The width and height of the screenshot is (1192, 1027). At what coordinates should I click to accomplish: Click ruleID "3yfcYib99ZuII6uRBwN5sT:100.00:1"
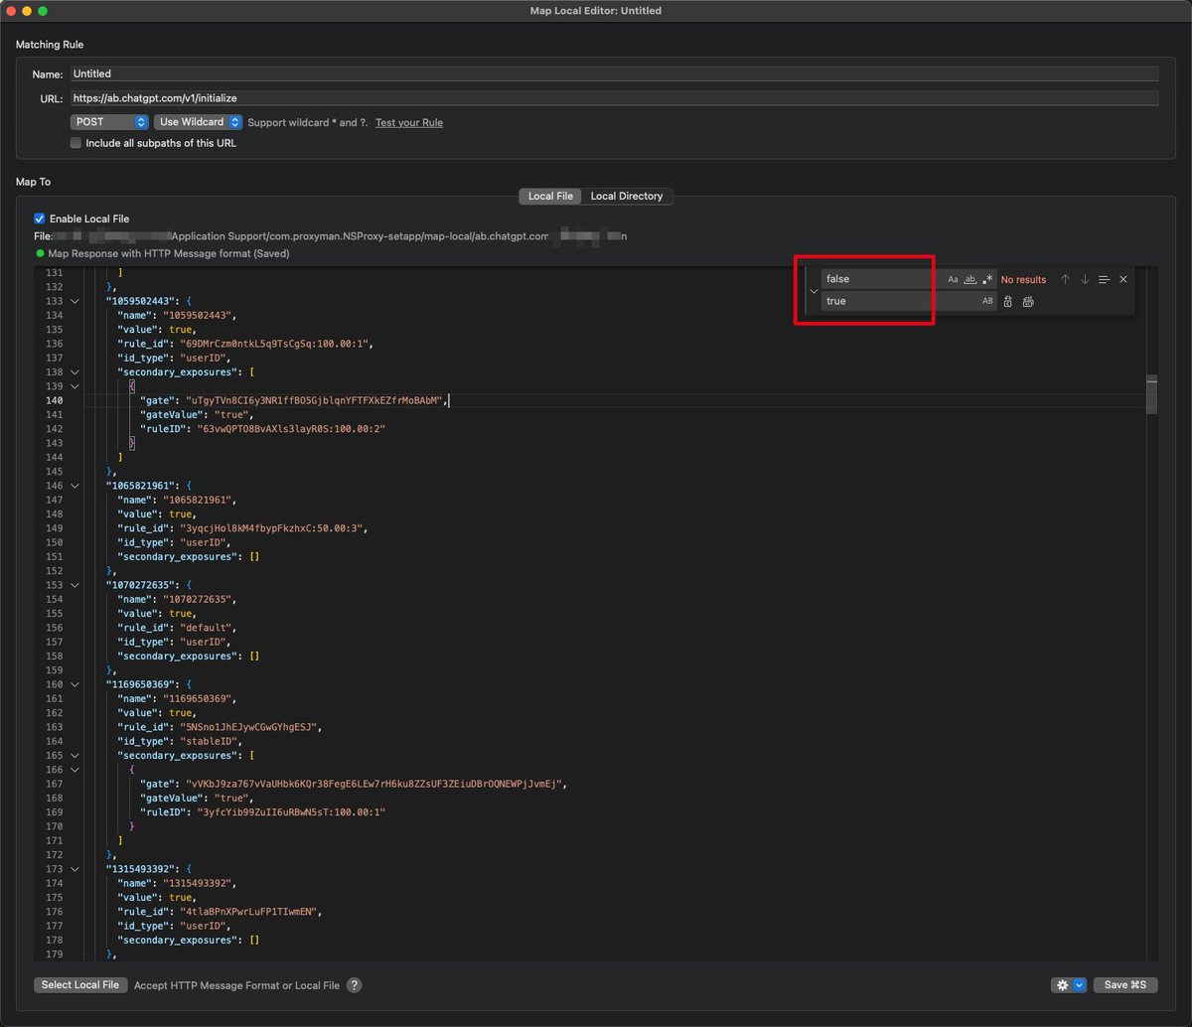(291, 812)
